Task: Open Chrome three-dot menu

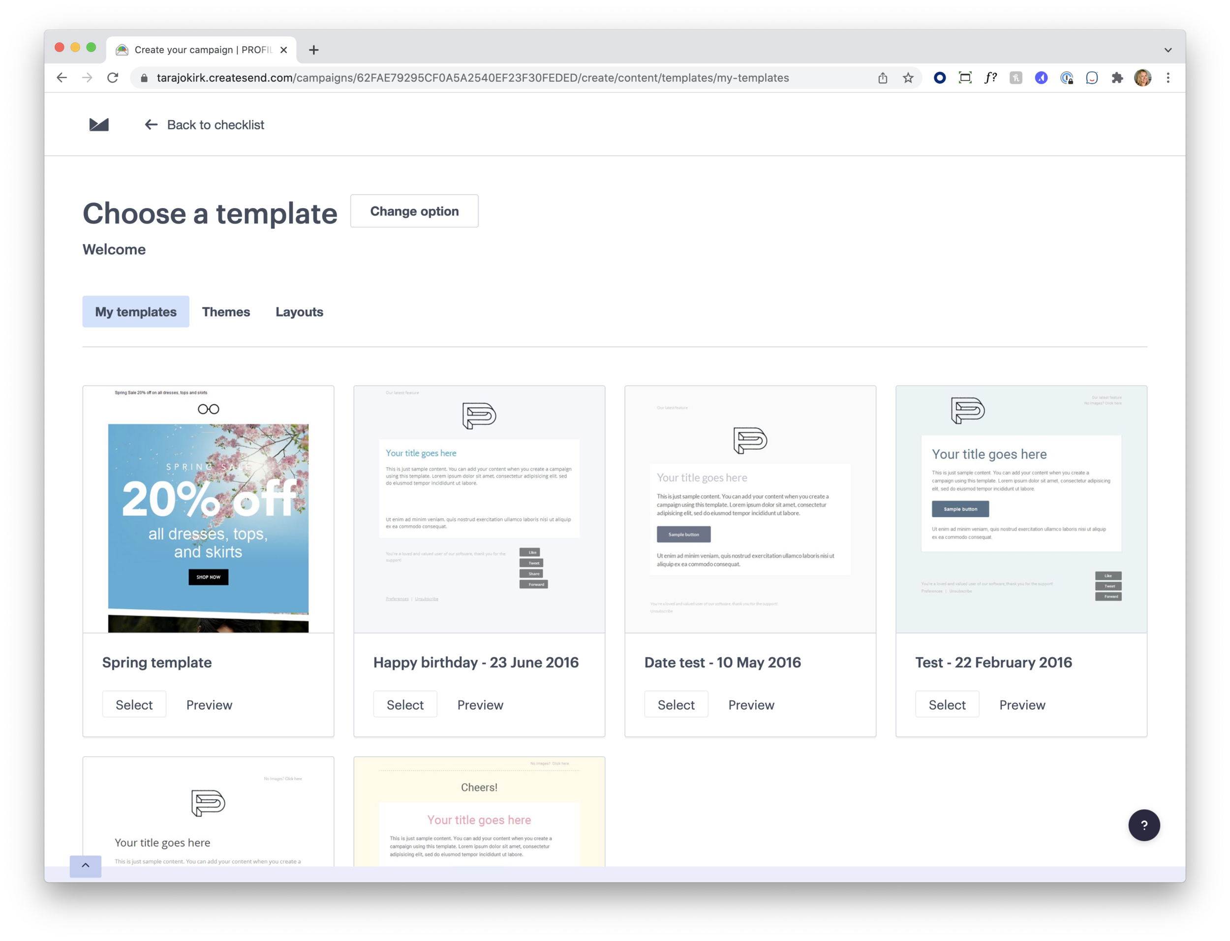Action: pyautogui.click(x=1168, y=78)
